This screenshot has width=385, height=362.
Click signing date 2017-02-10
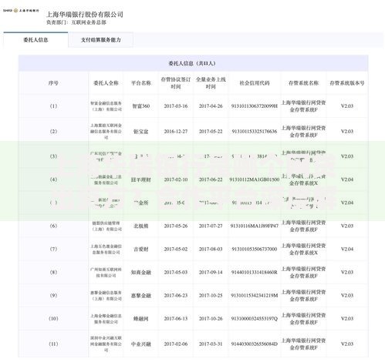point(176,179)
